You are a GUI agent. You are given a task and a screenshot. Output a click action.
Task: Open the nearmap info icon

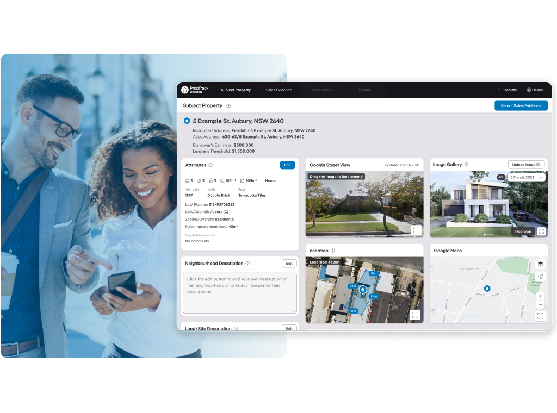333,251
